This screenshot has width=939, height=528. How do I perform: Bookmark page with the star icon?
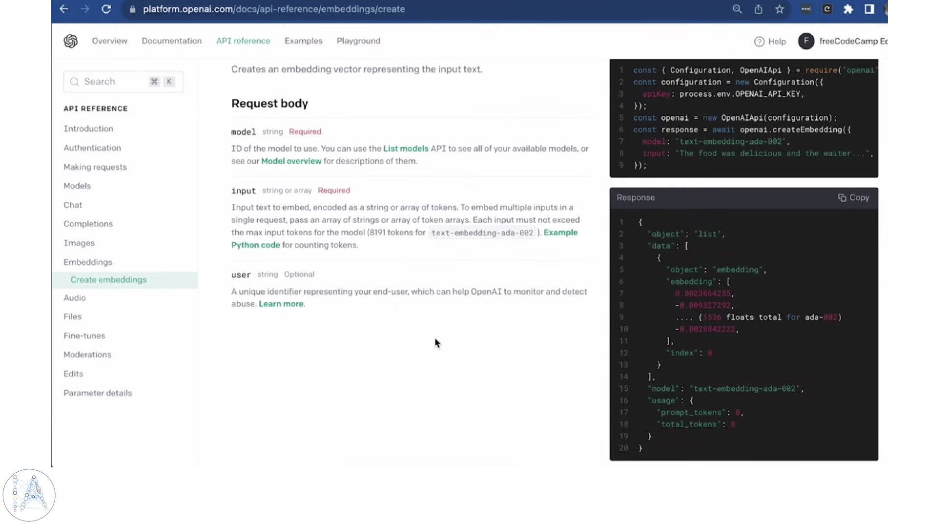pos(780,9)
